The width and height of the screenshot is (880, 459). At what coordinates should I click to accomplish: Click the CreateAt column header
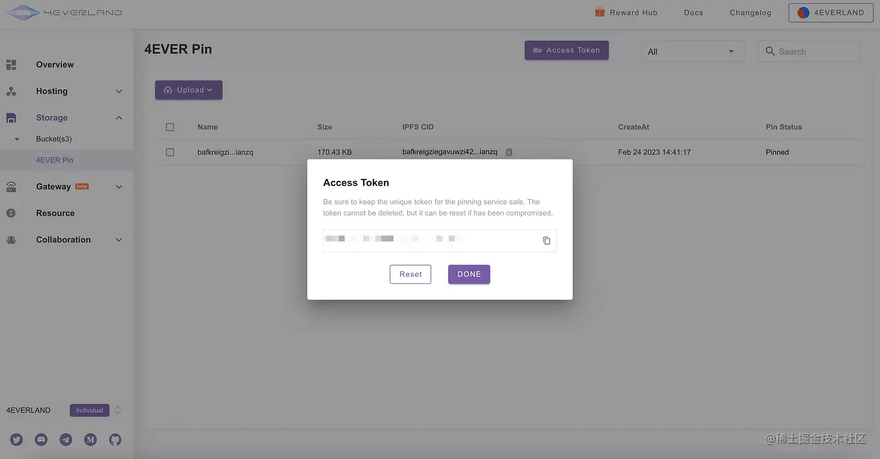634,127
